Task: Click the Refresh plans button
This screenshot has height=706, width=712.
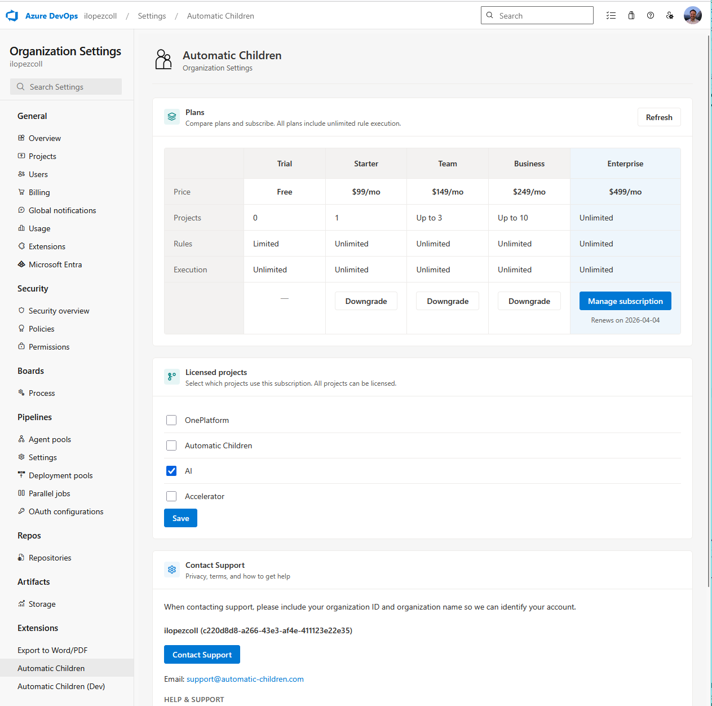Action: pyautogui.click(x=658, y=117)
